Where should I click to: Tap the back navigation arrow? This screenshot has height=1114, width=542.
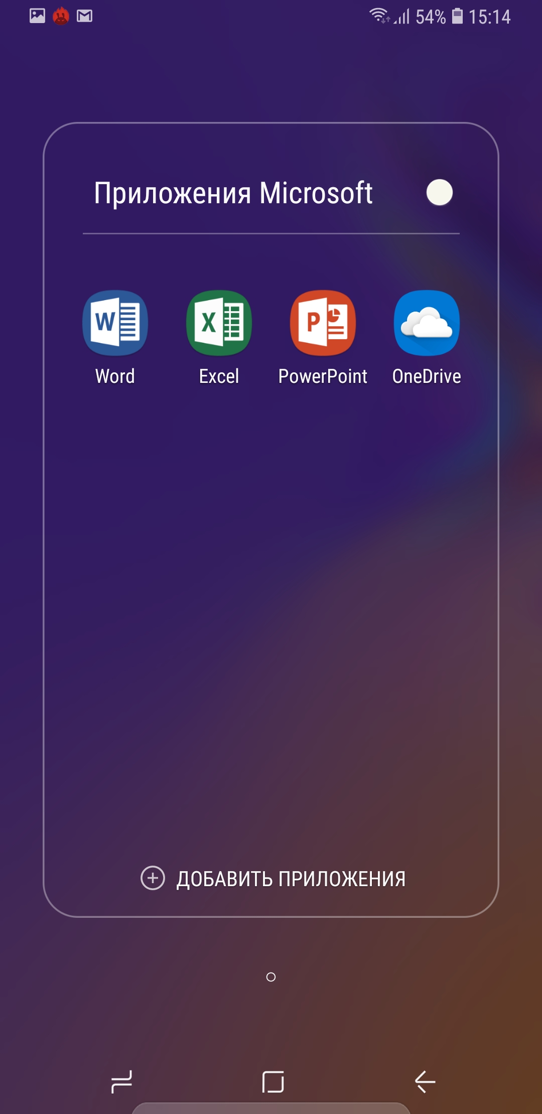pyautogui.click(x=425, y=1081)
